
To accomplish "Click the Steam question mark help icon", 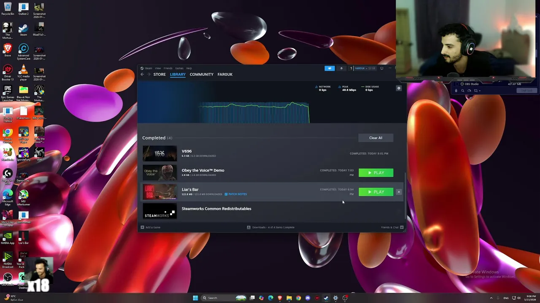I will [x=351, y=68].
